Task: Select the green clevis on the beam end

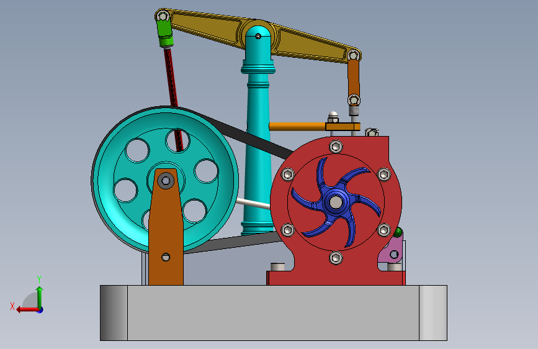Action: [164, 32]
